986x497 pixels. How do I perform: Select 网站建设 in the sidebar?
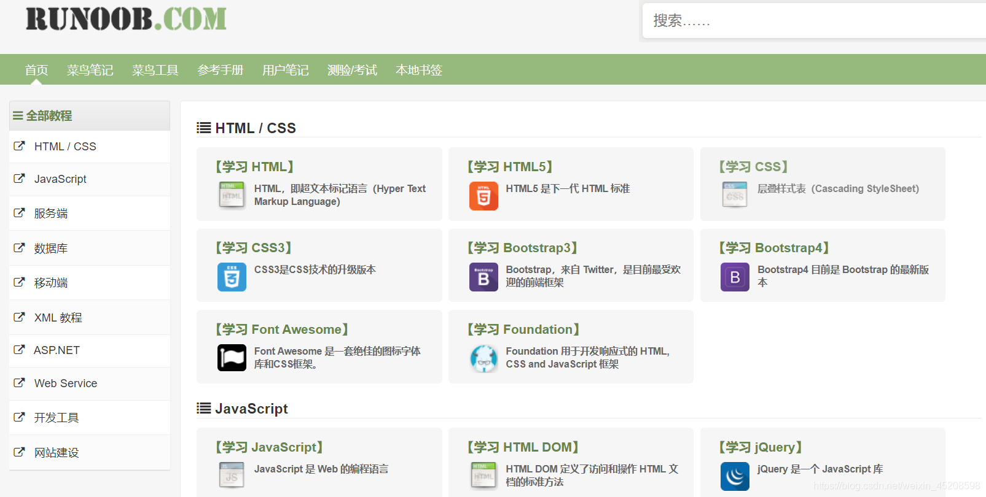[90, 453]
